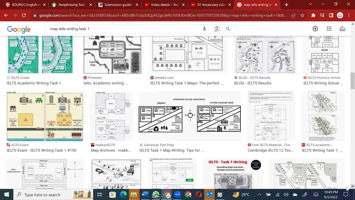The width and height of the screenshot is (355, 200).
Task: Open Google quick settings gear
Action: [x=315, y=29]
